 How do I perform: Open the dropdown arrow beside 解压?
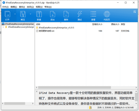30,14
